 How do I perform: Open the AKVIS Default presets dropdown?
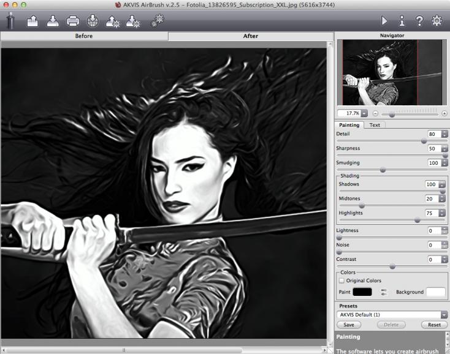click(392, 315)
